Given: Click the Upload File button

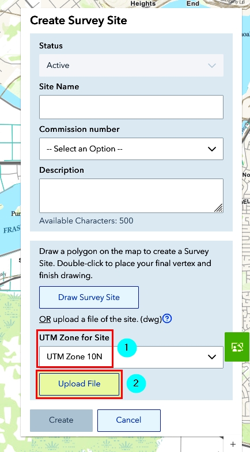Looking at the screenshot, I should [x=79, y=384].
